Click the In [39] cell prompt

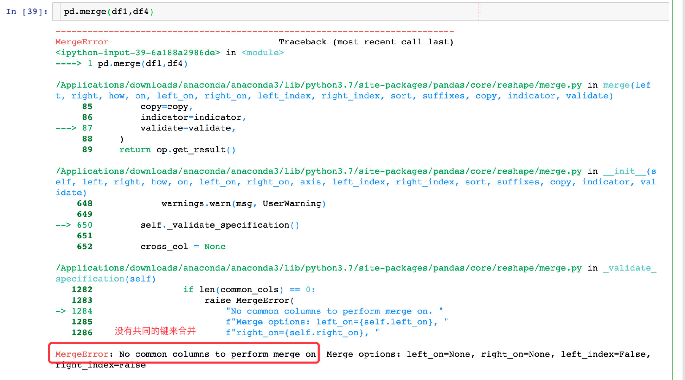(x=27, y=12)
